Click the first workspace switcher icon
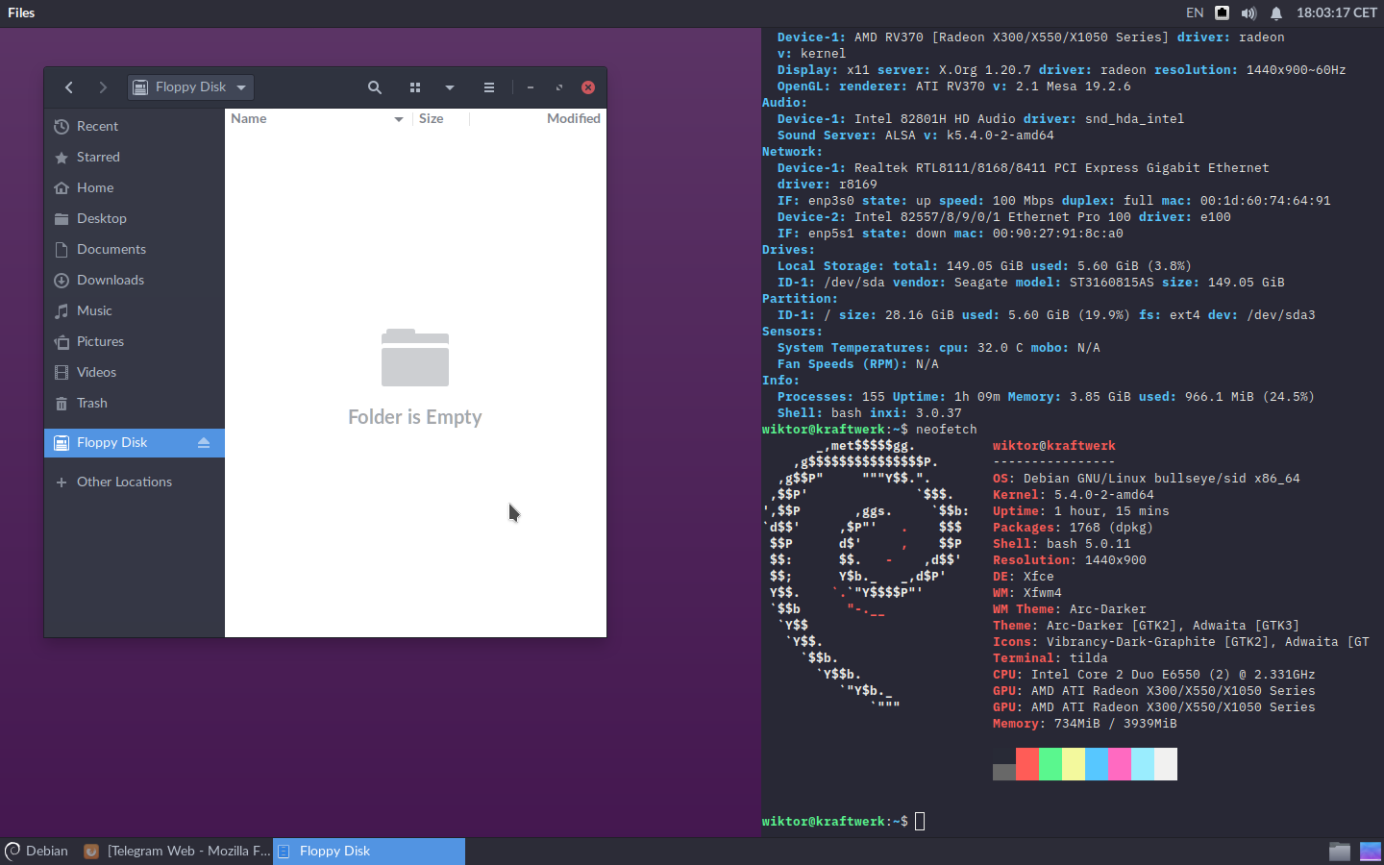1384x865 pixels. click(x=1340, y=851)
